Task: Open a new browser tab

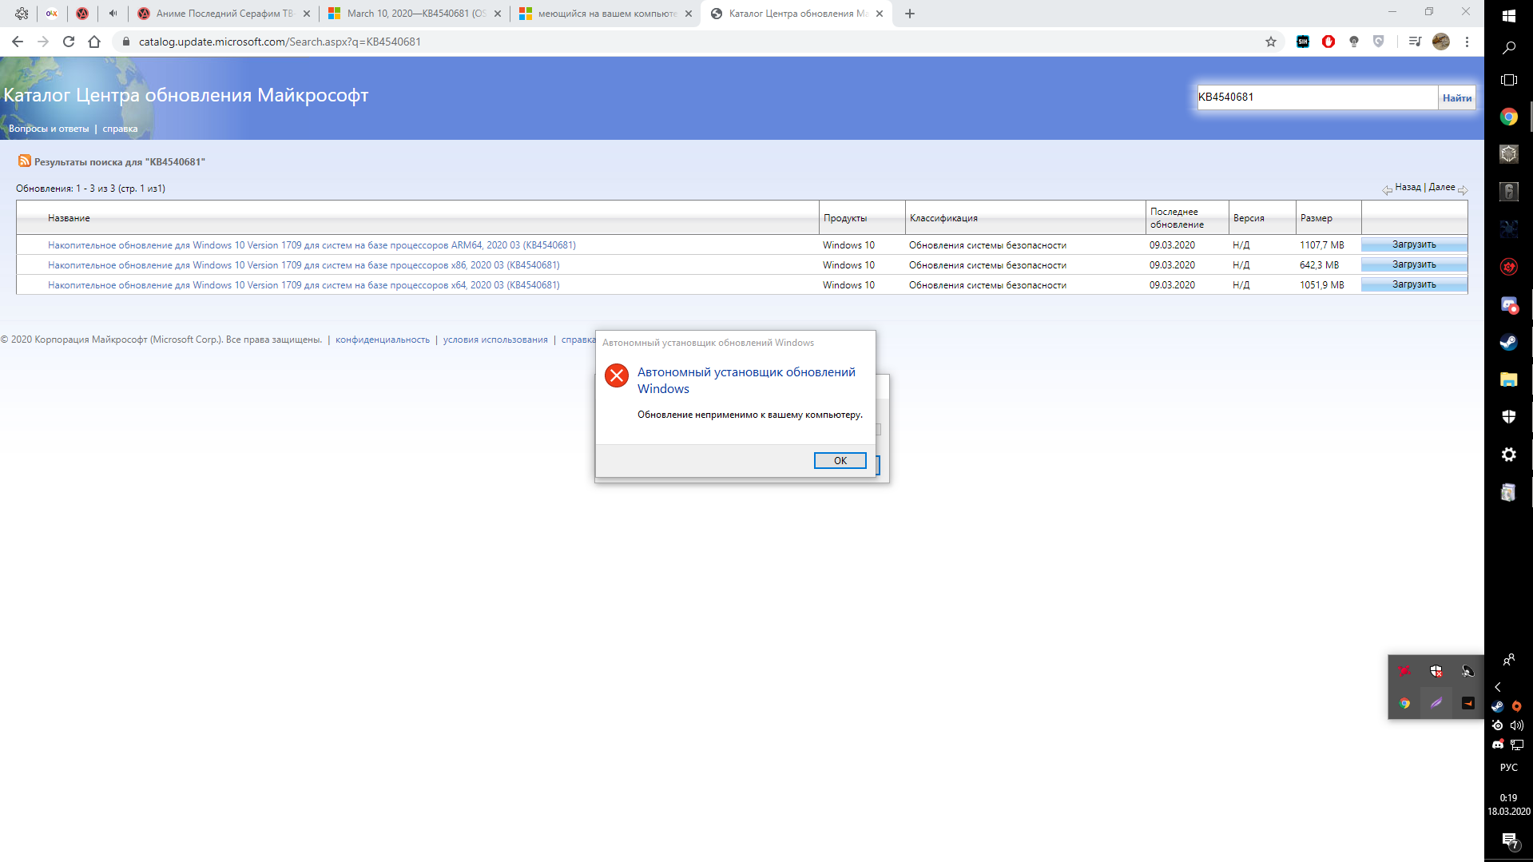Action: [910, 14]
